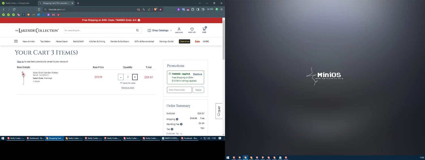Open Solar Birds Garden Stakes product title

point(45,73)
